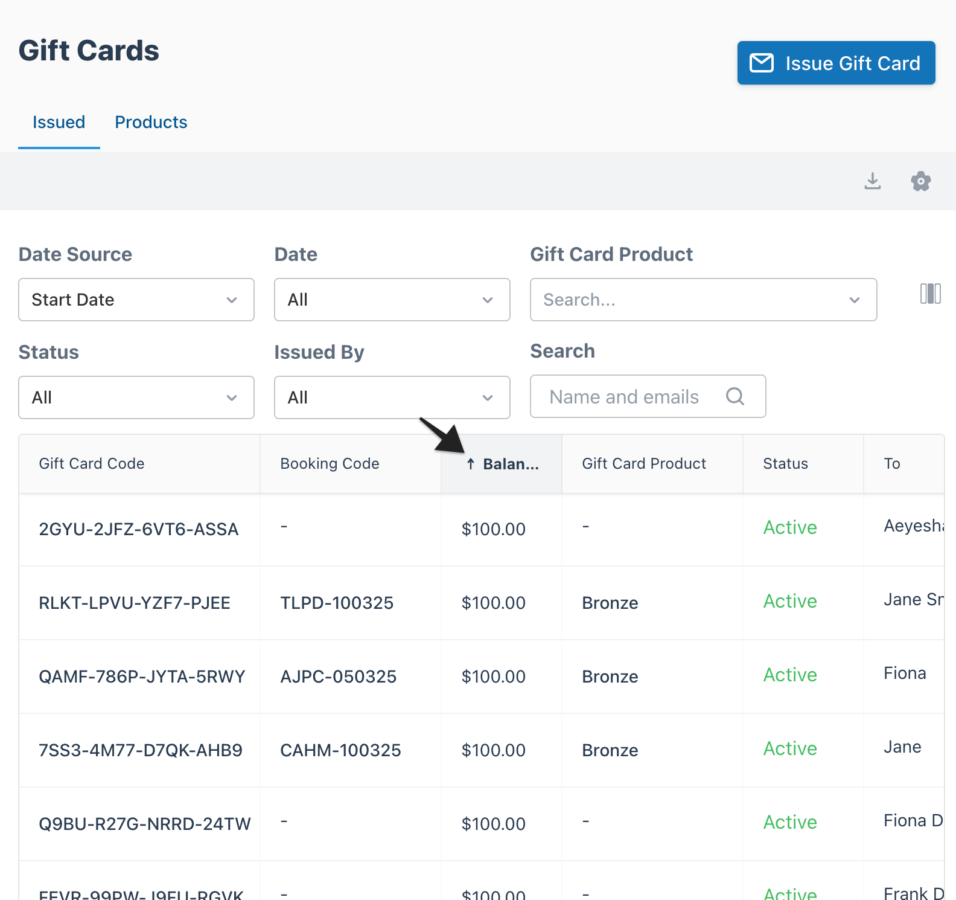
Task: Click $100.00 balance in 2GYU row
Action: 494,529
